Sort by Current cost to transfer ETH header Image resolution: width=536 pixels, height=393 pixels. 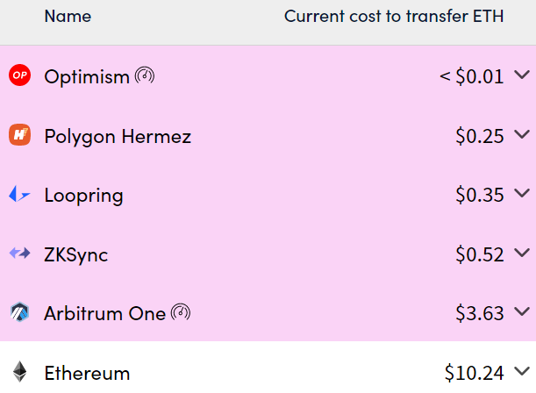[393, 17]
